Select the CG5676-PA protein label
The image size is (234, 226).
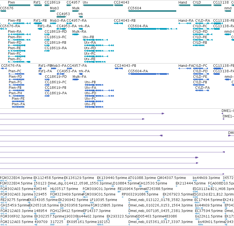click(11, 66)
